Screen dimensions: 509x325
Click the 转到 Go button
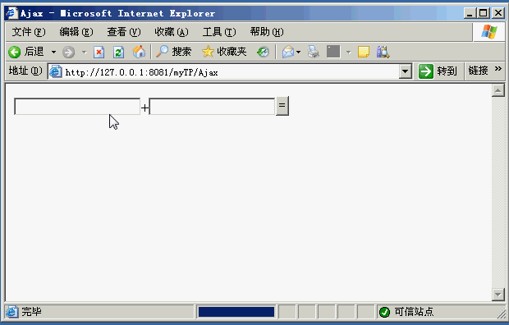click(438, 71)
